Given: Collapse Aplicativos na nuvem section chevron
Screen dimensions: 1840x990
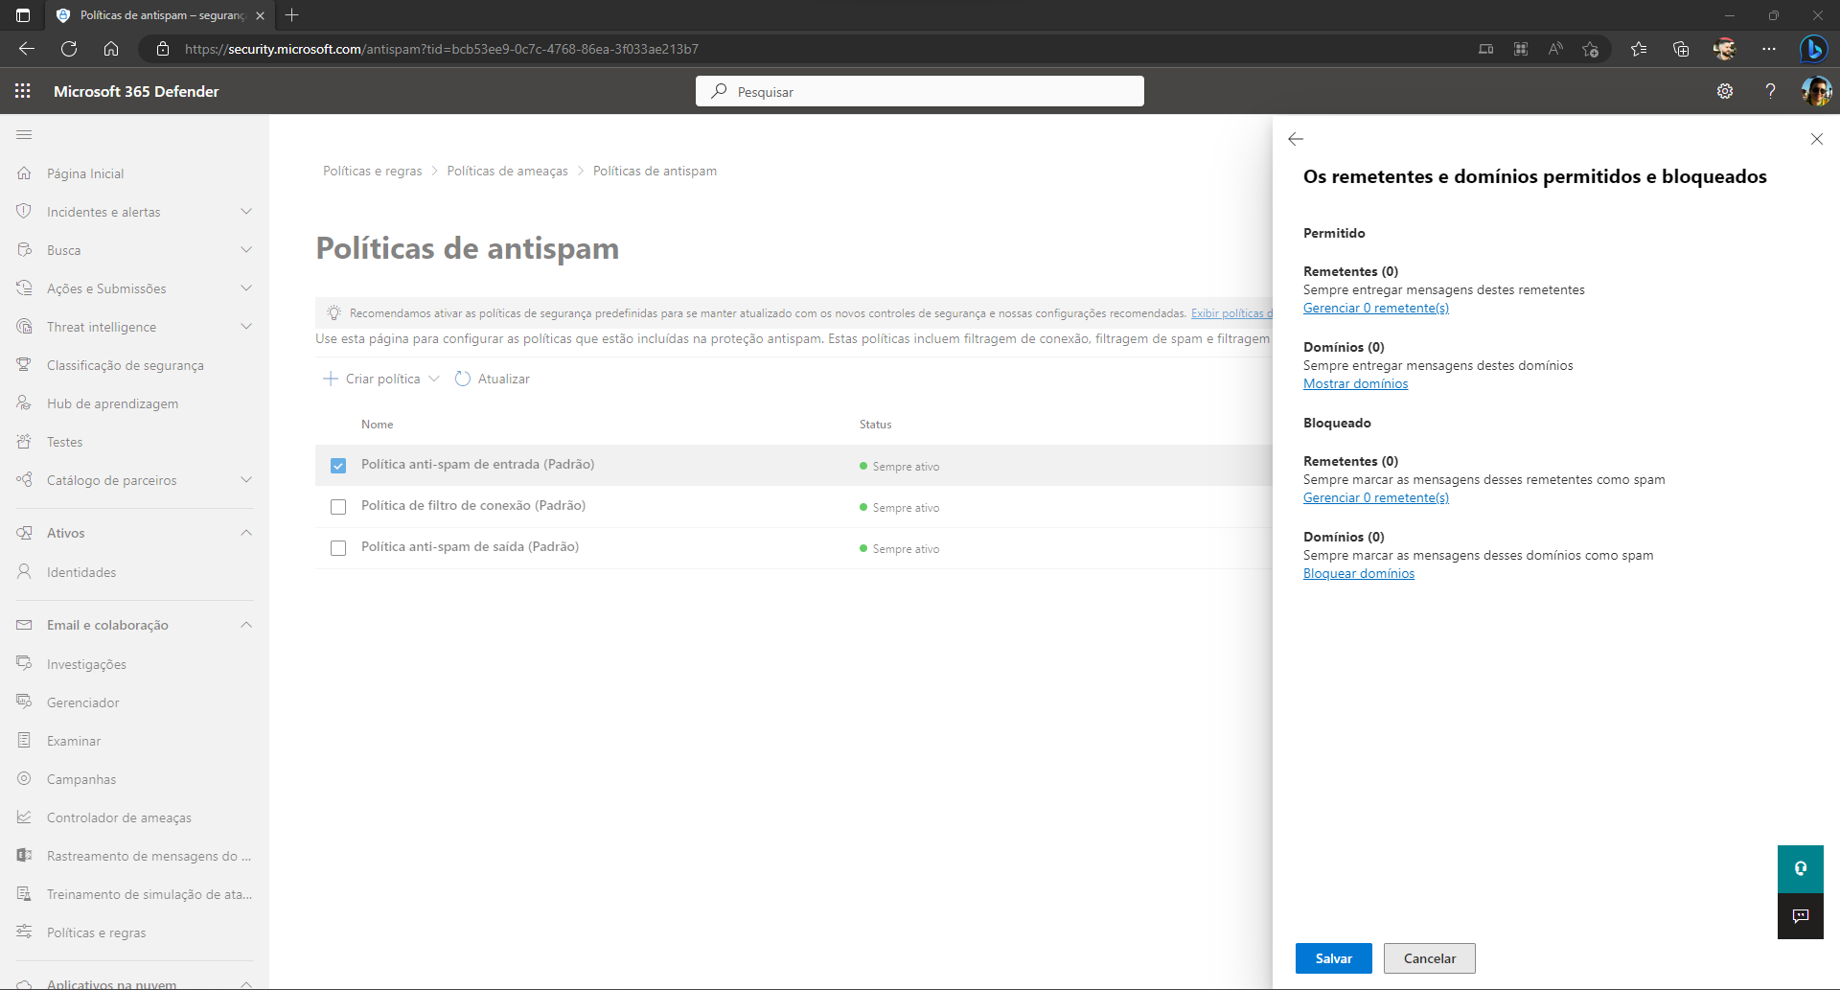Looking at the screenshot, I should click(246, 984).
